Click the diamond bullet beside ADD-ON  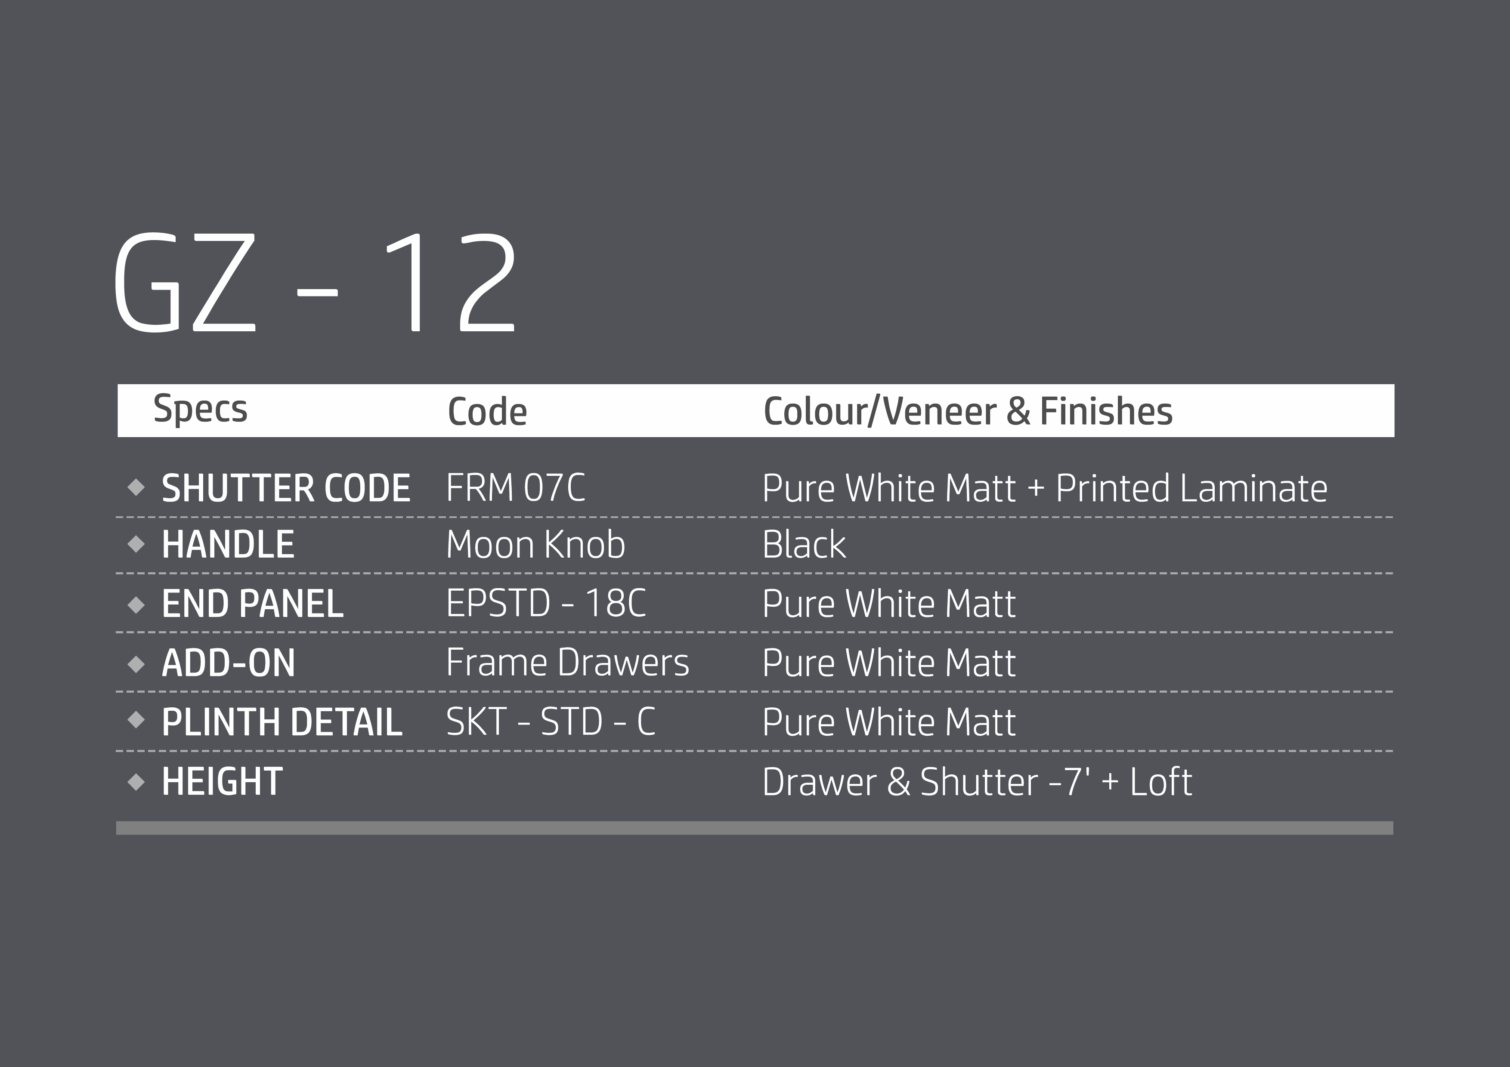(136, 664)
